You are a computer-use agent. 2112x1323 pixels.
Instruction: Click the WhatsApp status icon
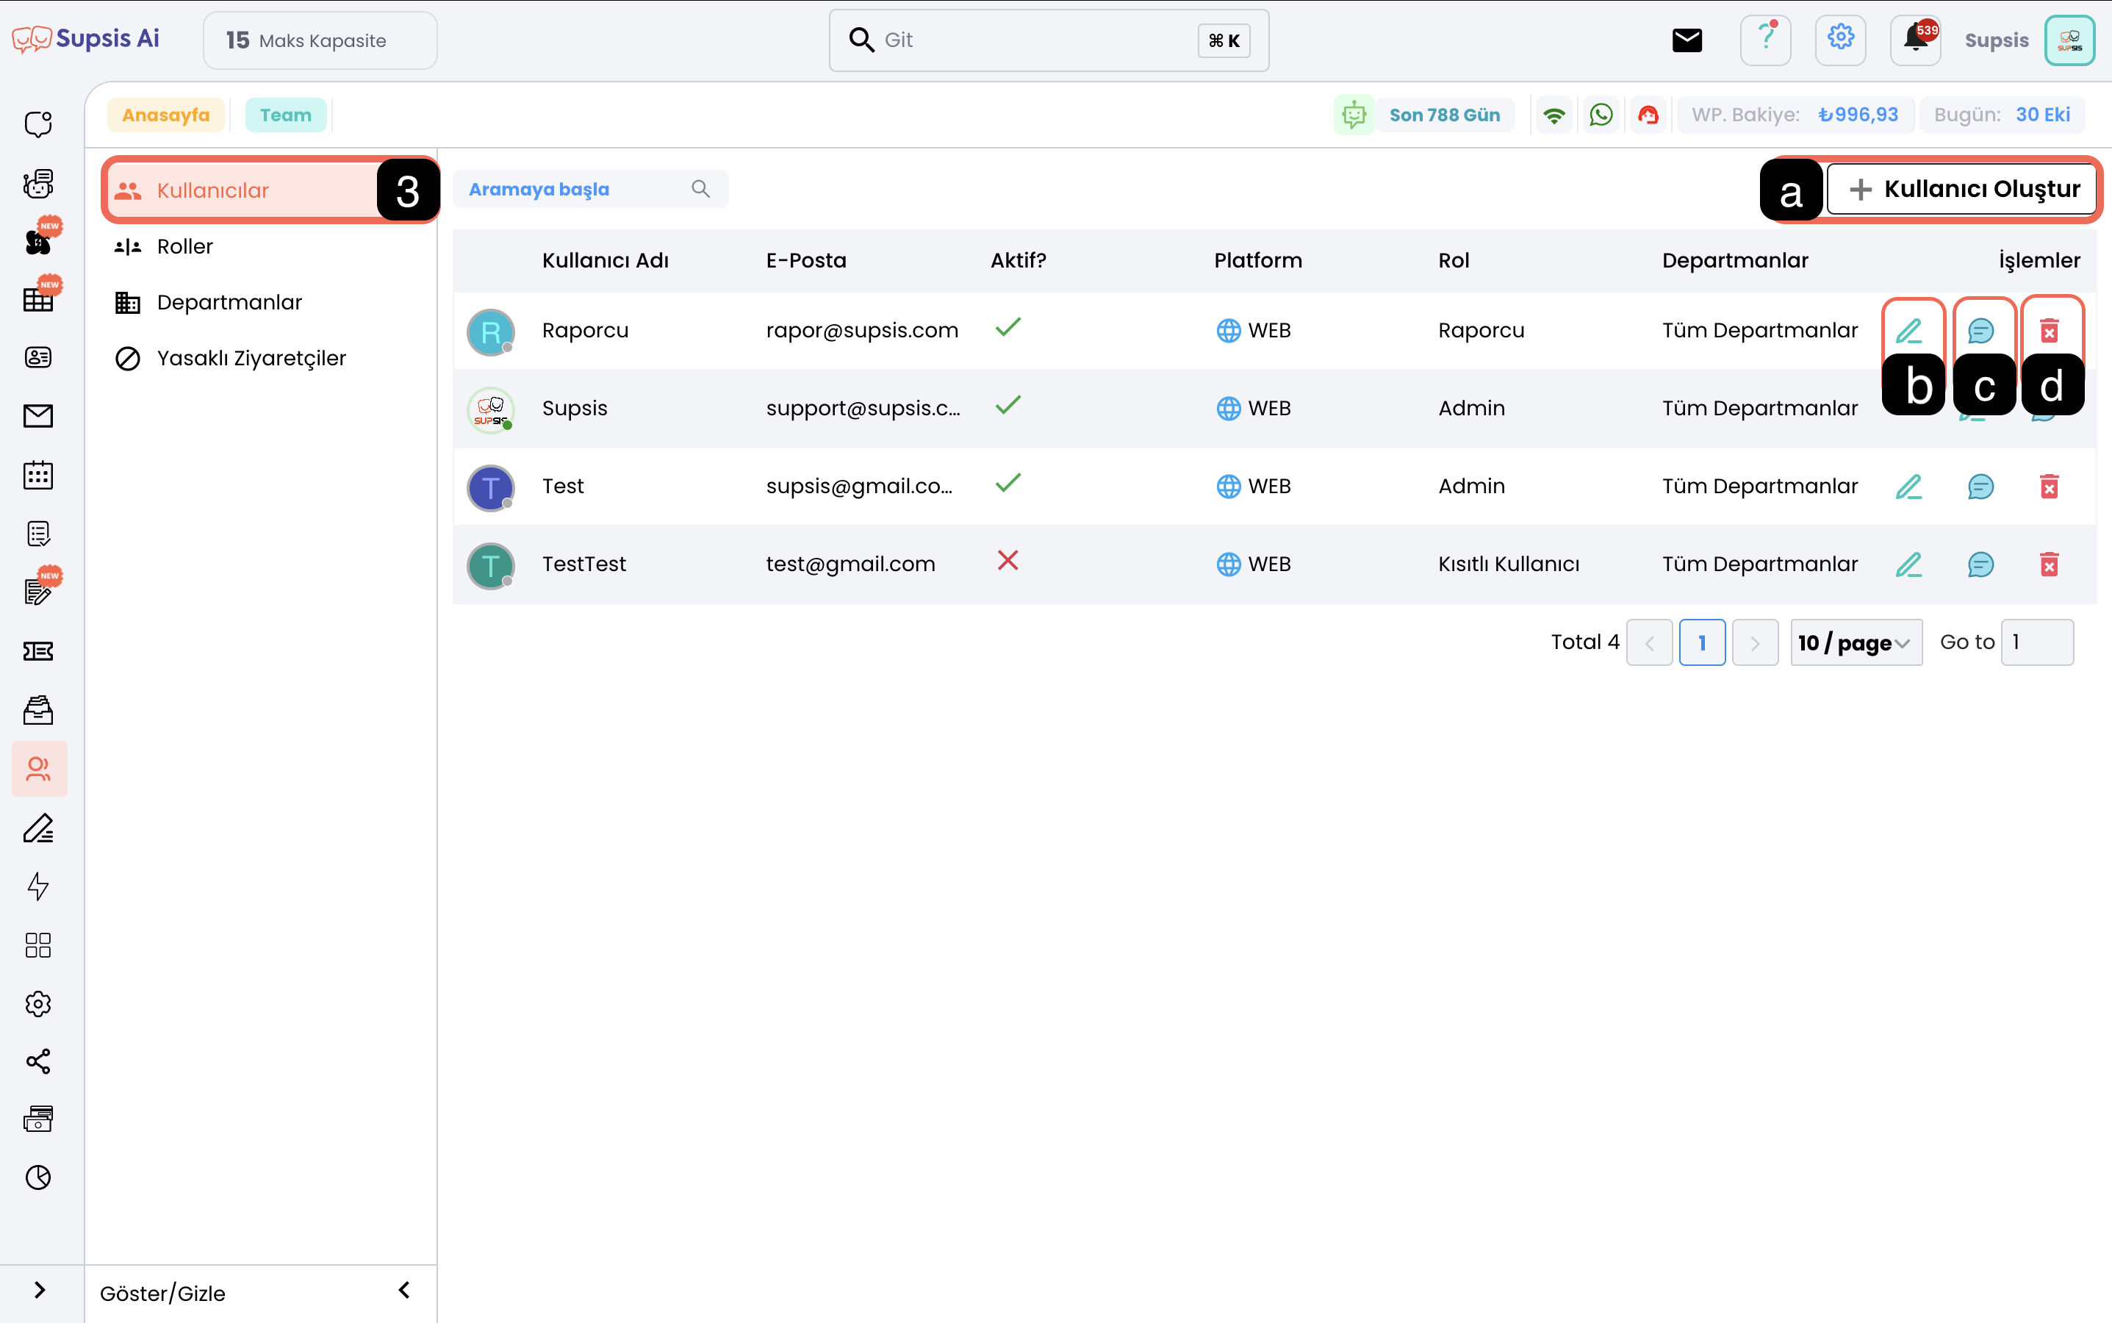tap(1601, 115)
